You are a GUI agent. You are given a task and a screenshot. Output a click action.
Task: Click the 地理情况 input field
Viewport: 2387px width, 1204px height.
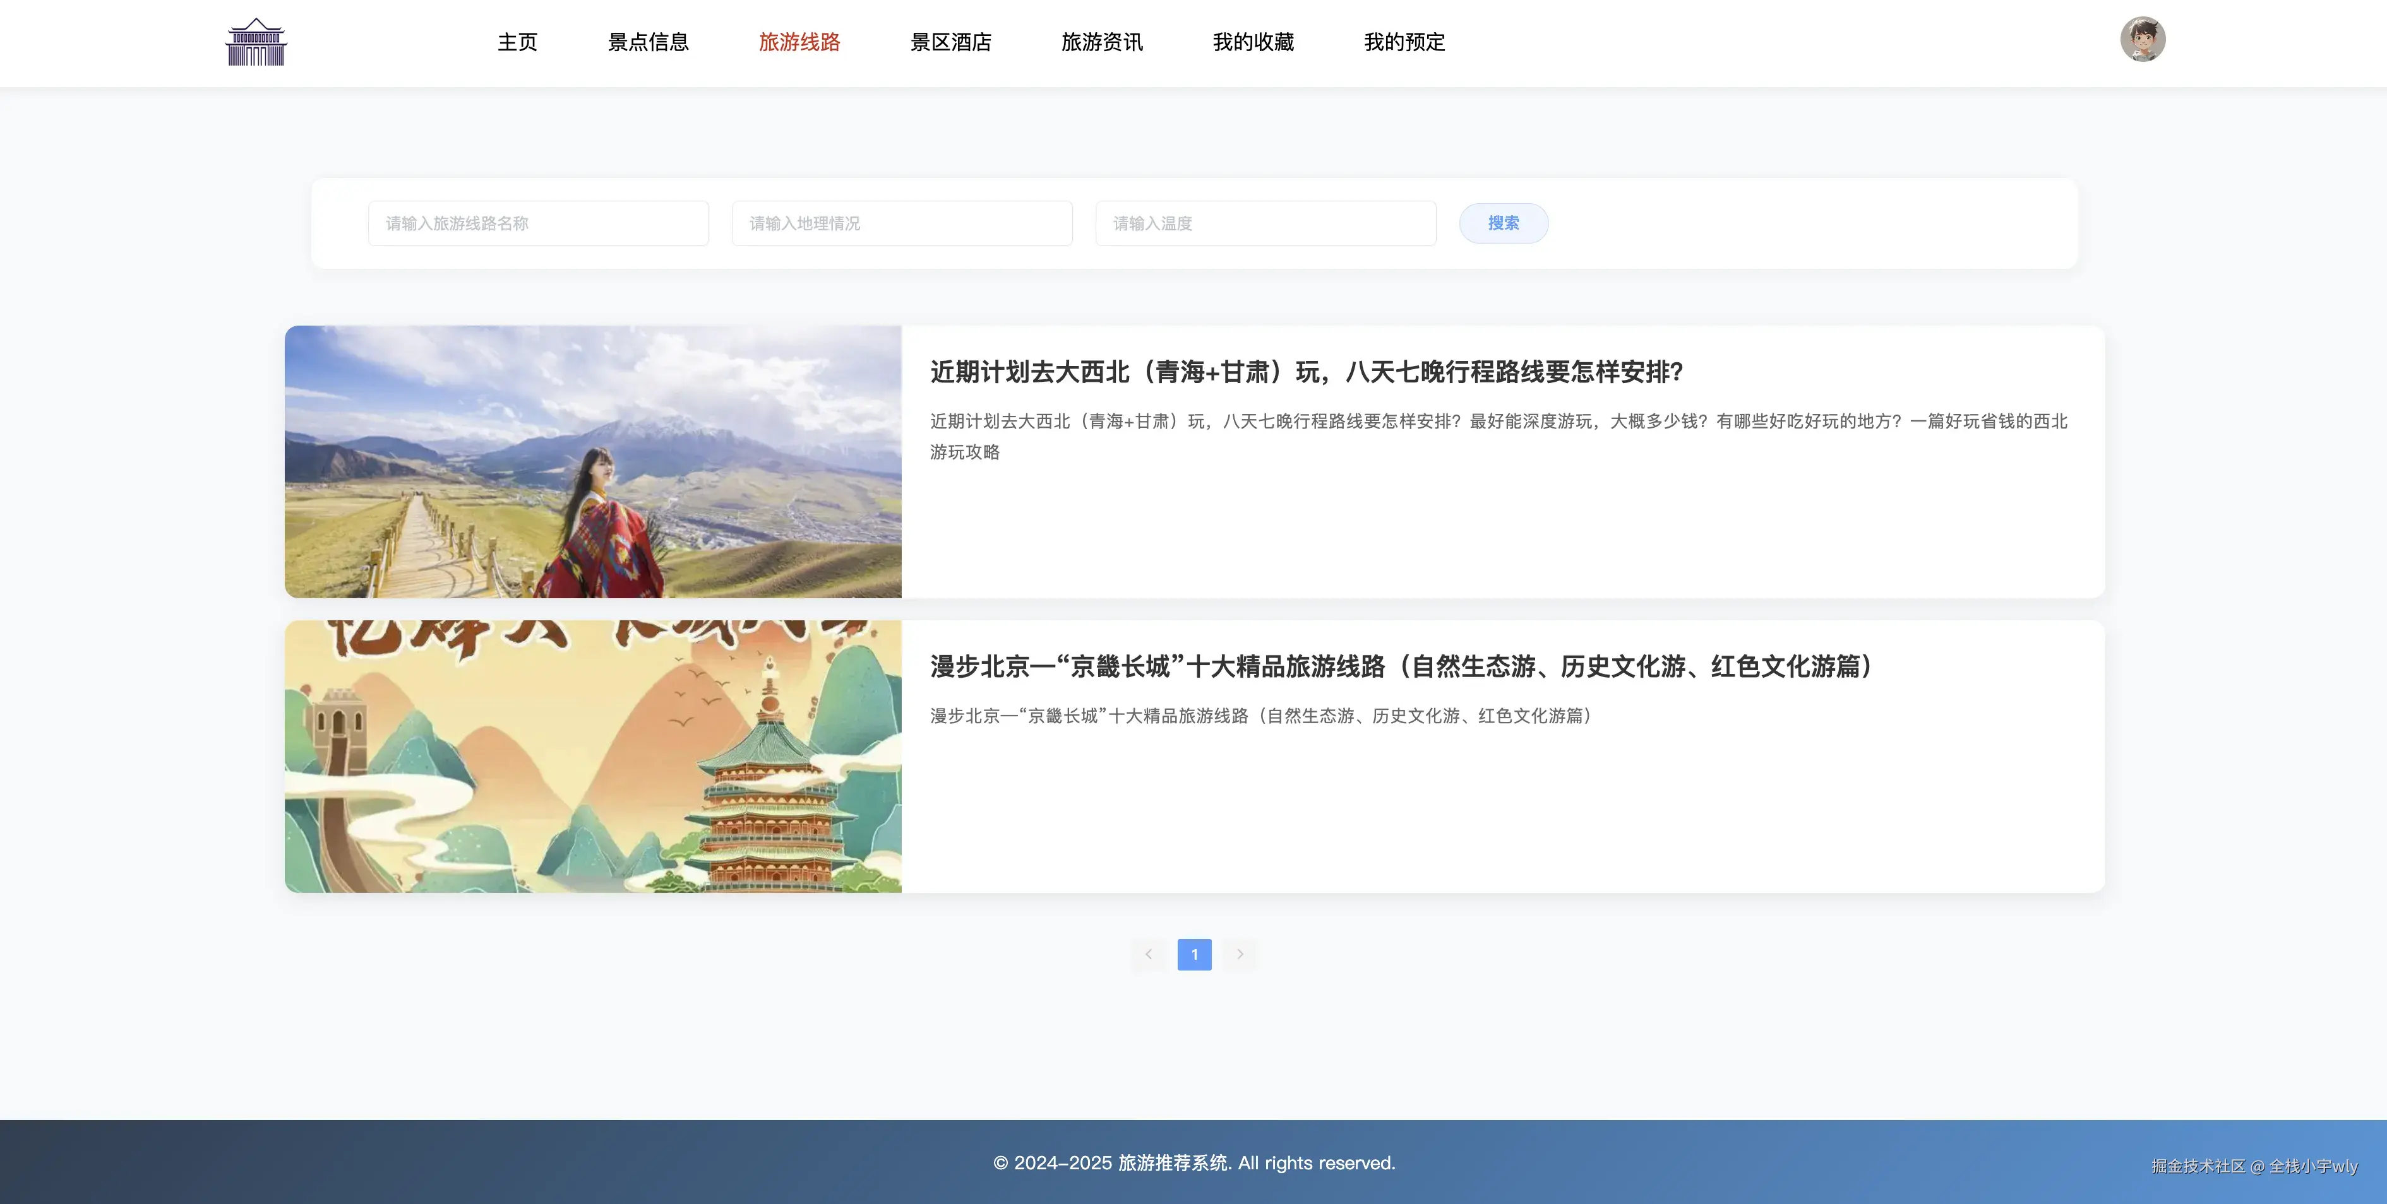(902, 223)
